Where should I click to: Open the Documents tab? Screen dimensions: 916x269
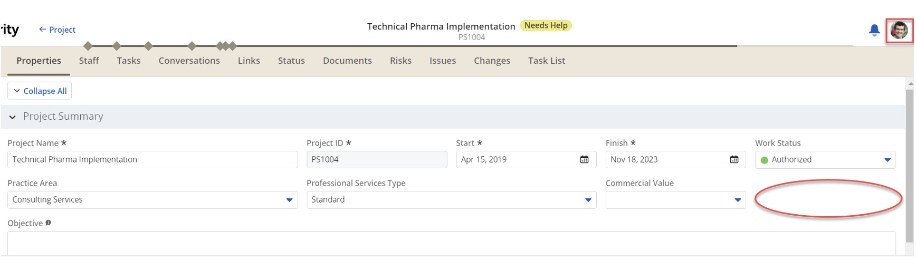pos(347,61)
